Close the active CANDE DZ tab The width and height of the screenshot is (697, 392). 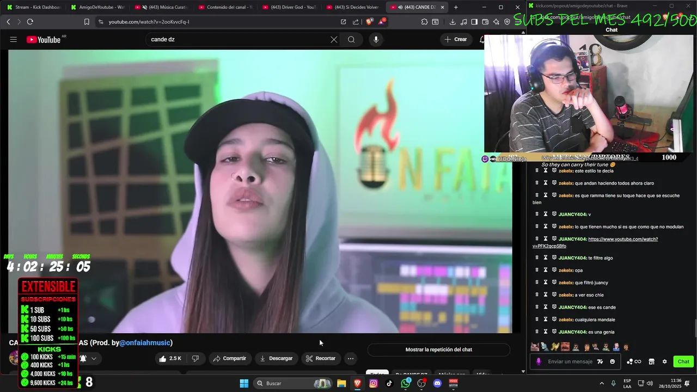pos(442,7)
